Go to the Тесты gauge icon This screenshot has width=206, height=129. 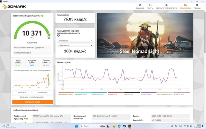(x=150, y=5)
